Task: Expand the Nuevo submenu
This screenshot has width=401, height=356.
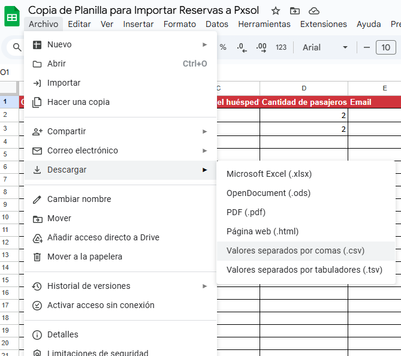Action: point(120,44)
